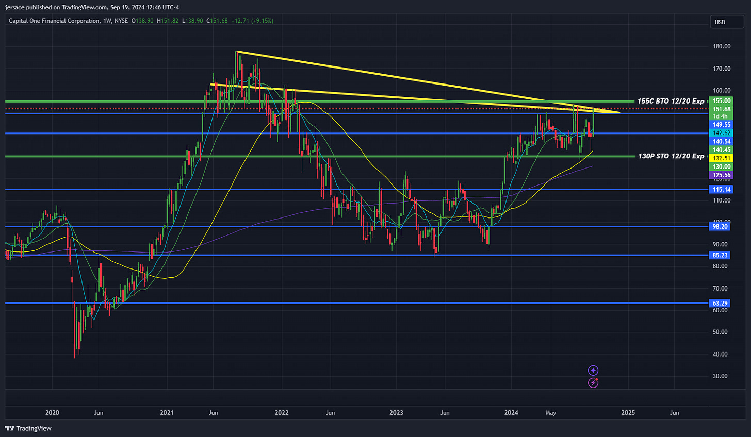
Task: Click the 1d 4h countdown label
Action: click(x=722, y=116)
